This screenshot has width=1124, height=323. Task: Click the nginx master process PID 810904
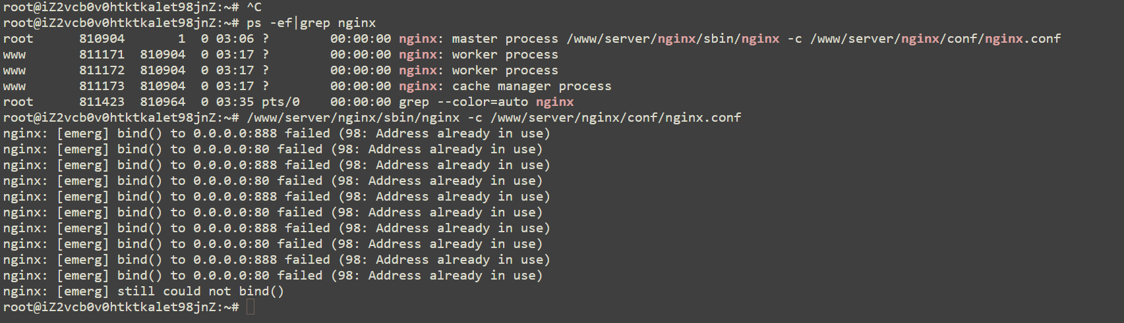[102, 39]
